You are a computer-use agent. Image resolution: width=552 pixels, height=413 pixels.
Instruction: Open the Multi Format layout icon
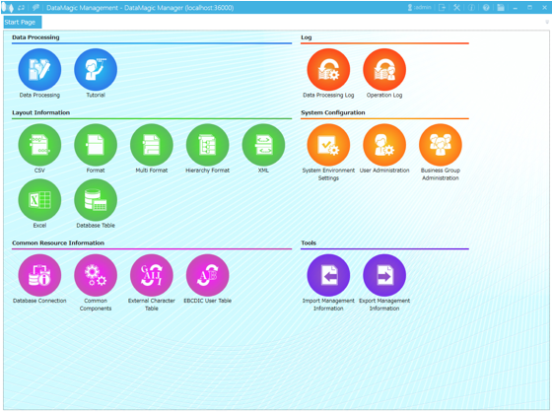pos(152,145)
